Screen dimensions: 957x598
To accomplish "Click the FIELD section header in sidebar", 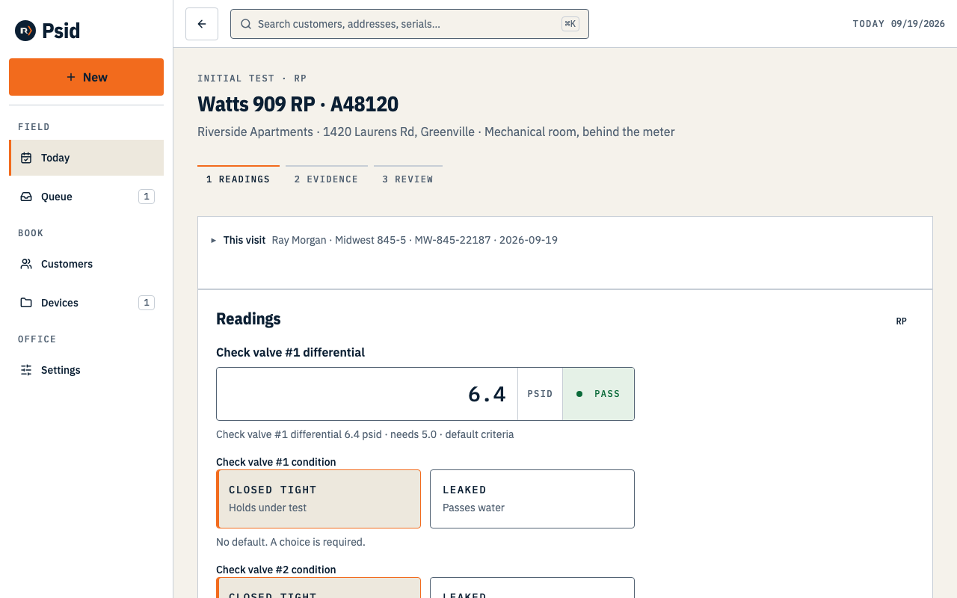I will click(34, 127).
